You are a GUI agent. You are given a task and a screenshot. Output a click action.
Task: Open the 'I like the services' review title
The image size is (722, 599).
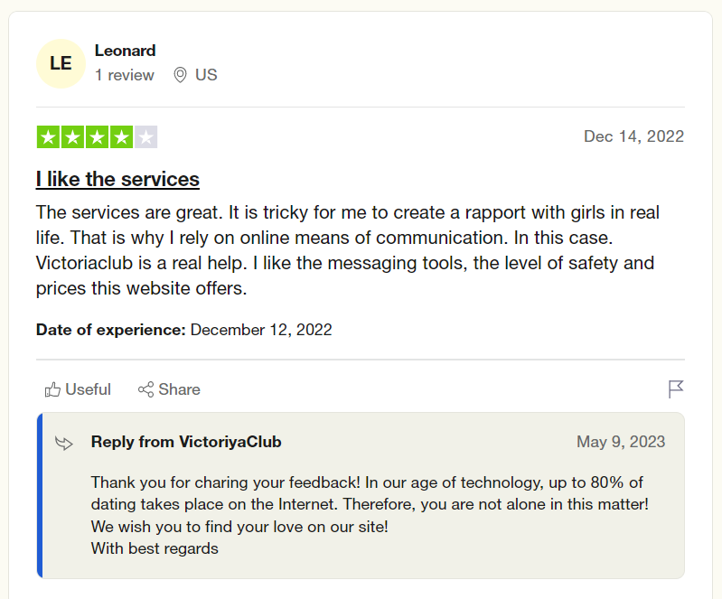(x=117, y=179)
